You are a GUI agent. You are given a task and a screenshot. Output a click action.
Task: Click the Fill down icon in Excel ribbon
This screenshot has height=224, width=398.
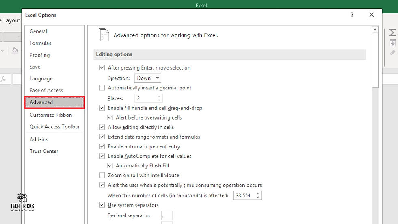click(x=393, y=43)
